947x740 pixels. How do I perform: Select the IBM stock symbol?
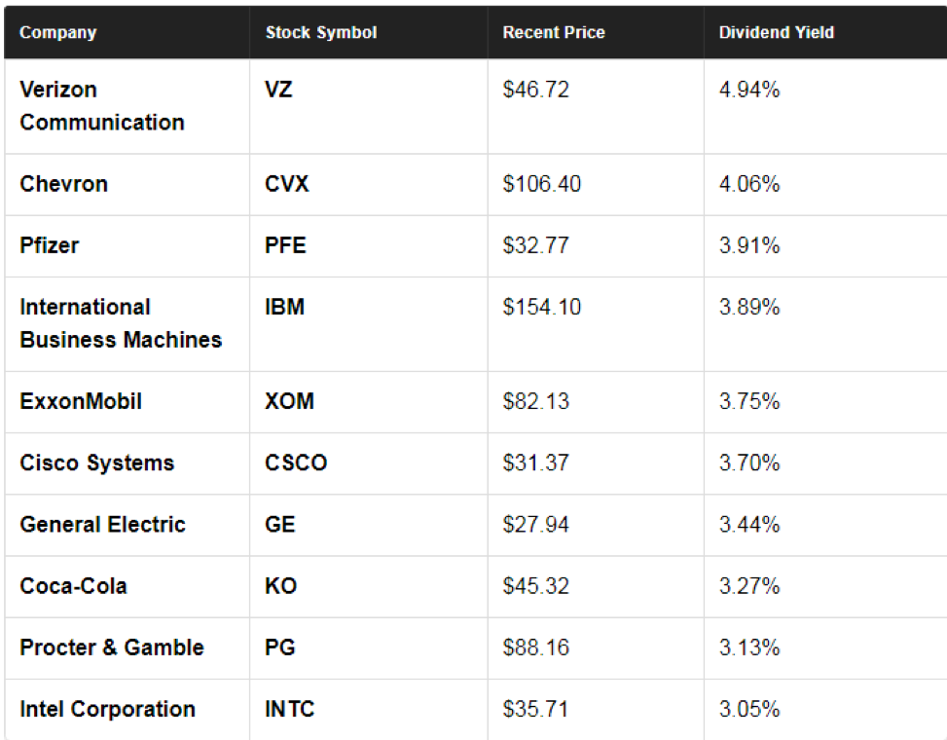point(284,307)
